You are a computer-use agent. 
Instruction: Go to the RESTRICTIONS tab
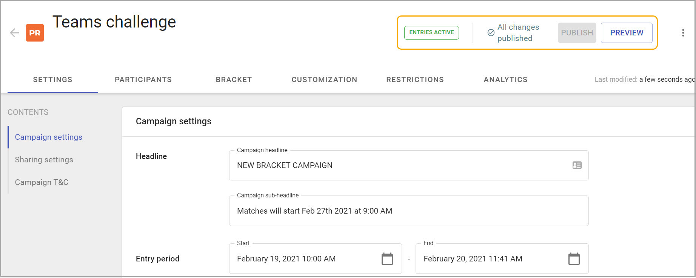[415, 79]
